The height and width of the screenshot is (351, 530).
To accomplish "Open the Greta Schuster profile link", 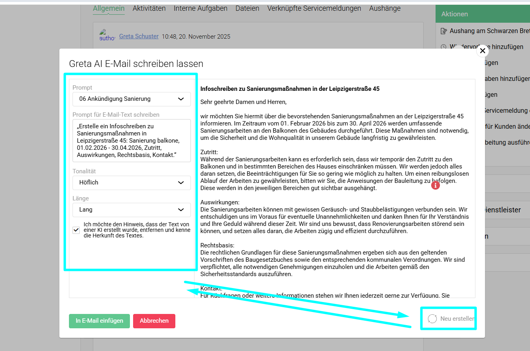I will pos(139,36).
